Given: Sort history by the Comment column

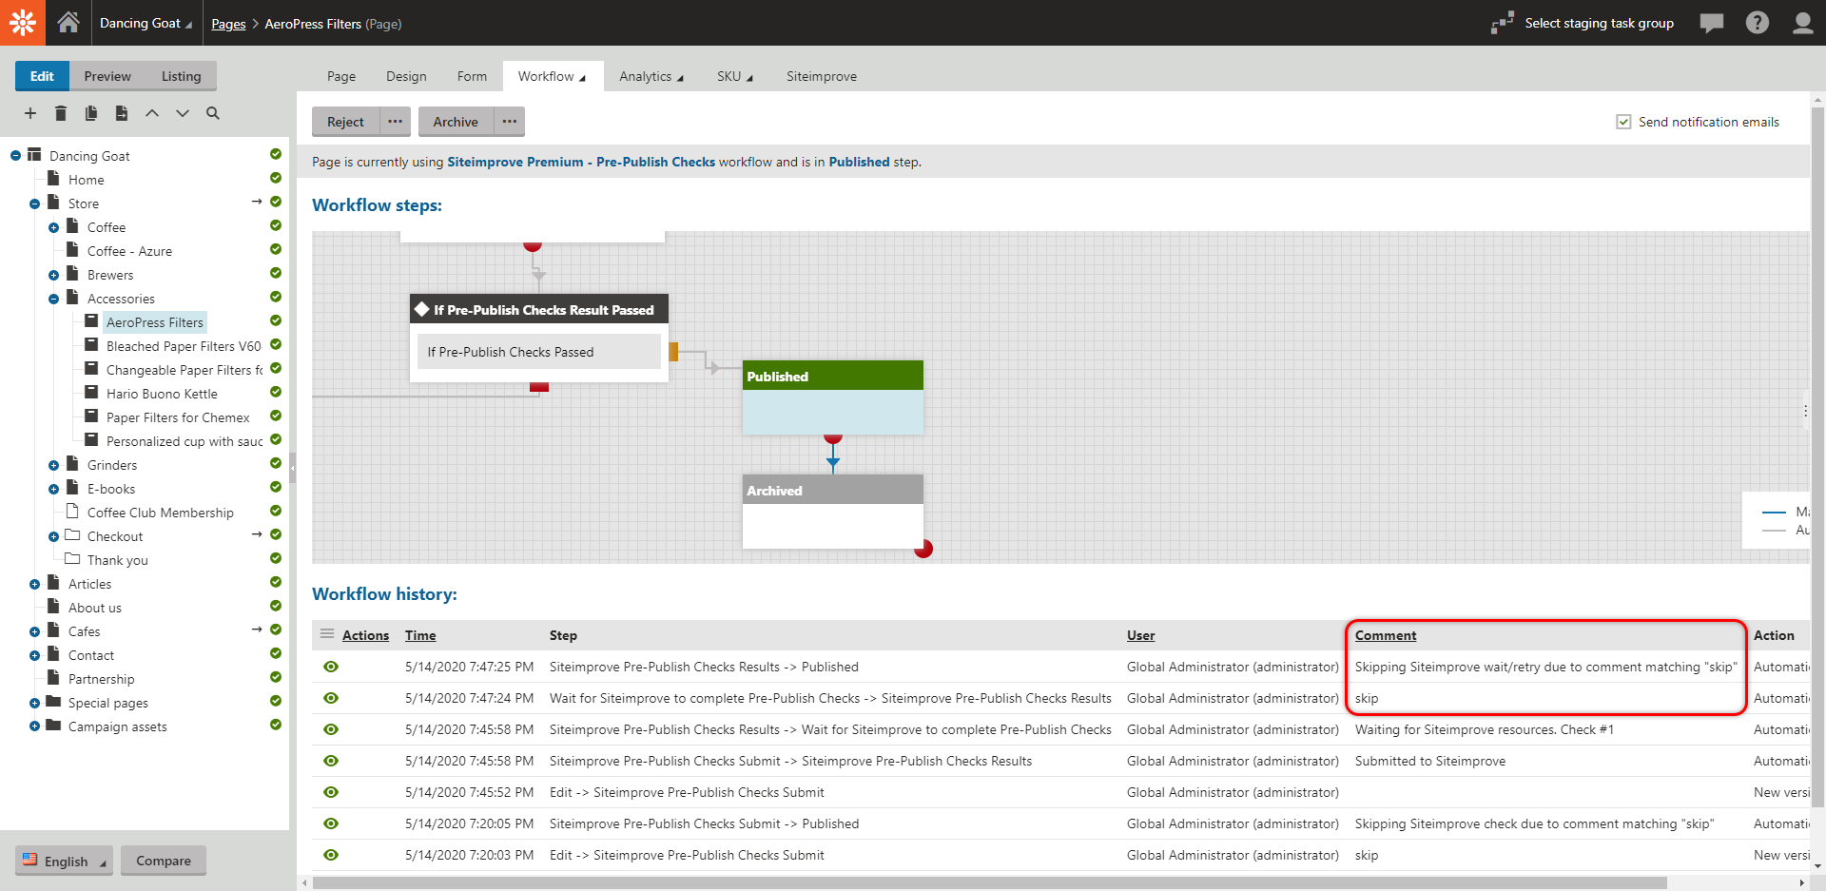Looking at the screenshot, I should [1386, 635].
